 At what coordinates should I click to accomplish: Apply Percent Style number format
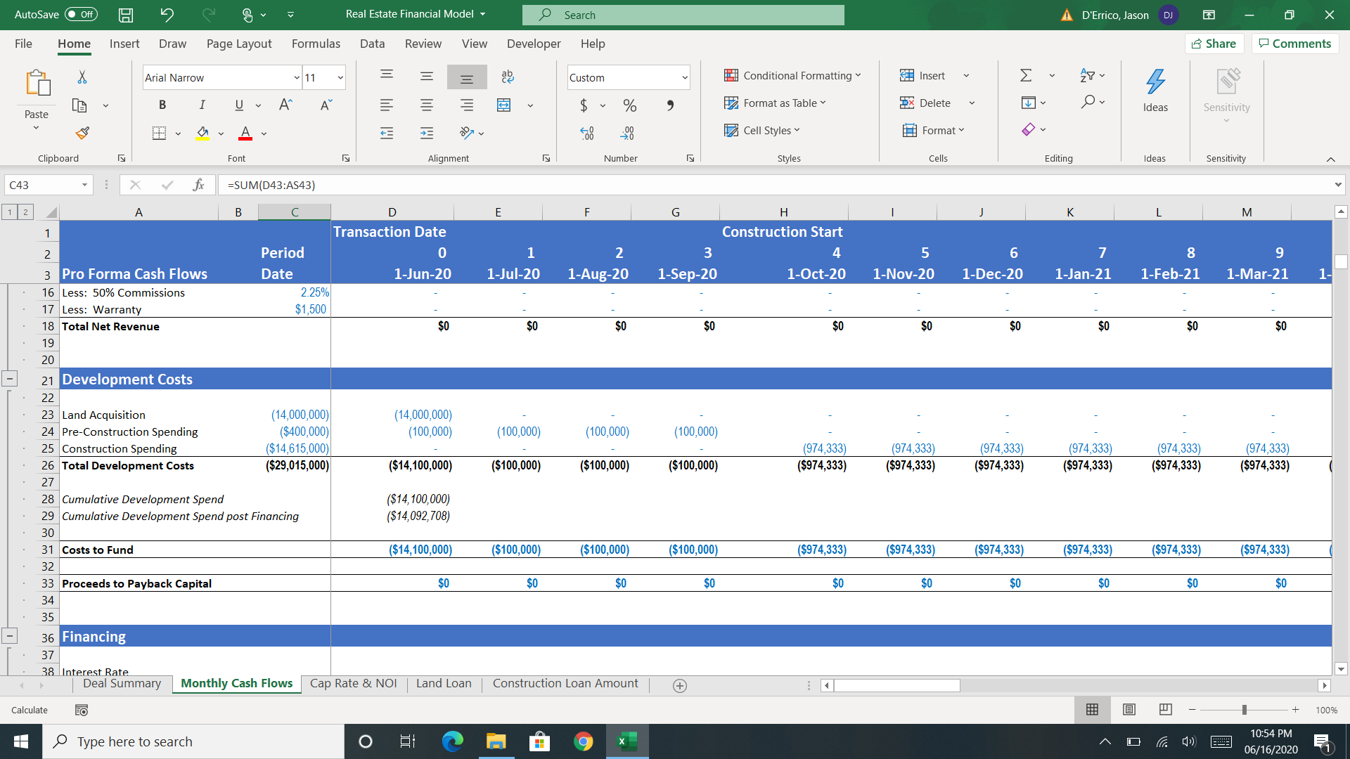coord(629,105)
